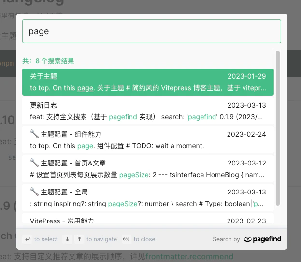This screenshot has width=301, height=262.
Task: Click the 2023-01-29 date on 关于主题
Action: [246, 76]
